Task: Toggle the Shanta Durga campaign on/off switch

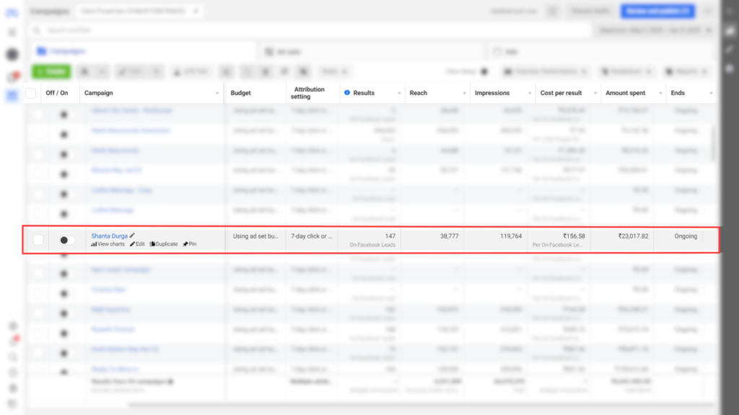Action: tap(66, 240)
